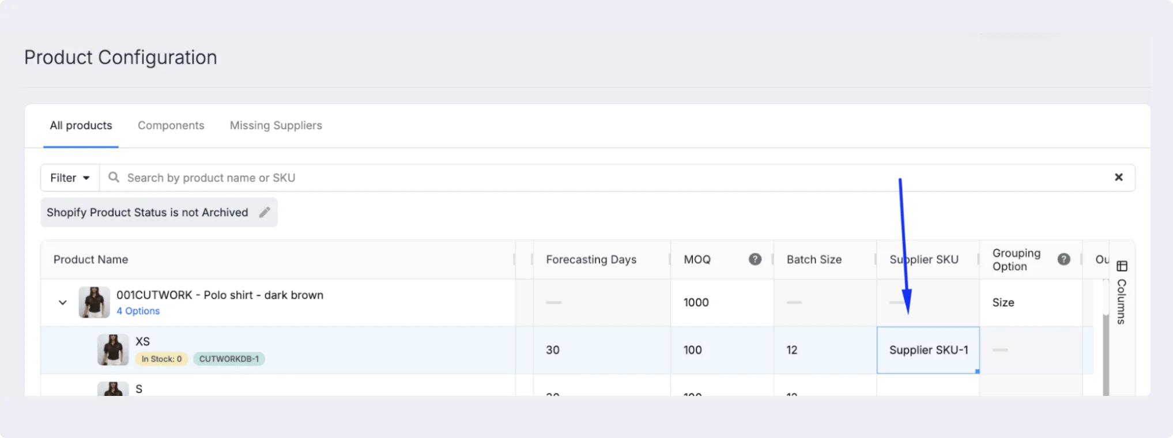Select the Supplier SKU-1 cell

pyautogui.click(x=928, y=350)
